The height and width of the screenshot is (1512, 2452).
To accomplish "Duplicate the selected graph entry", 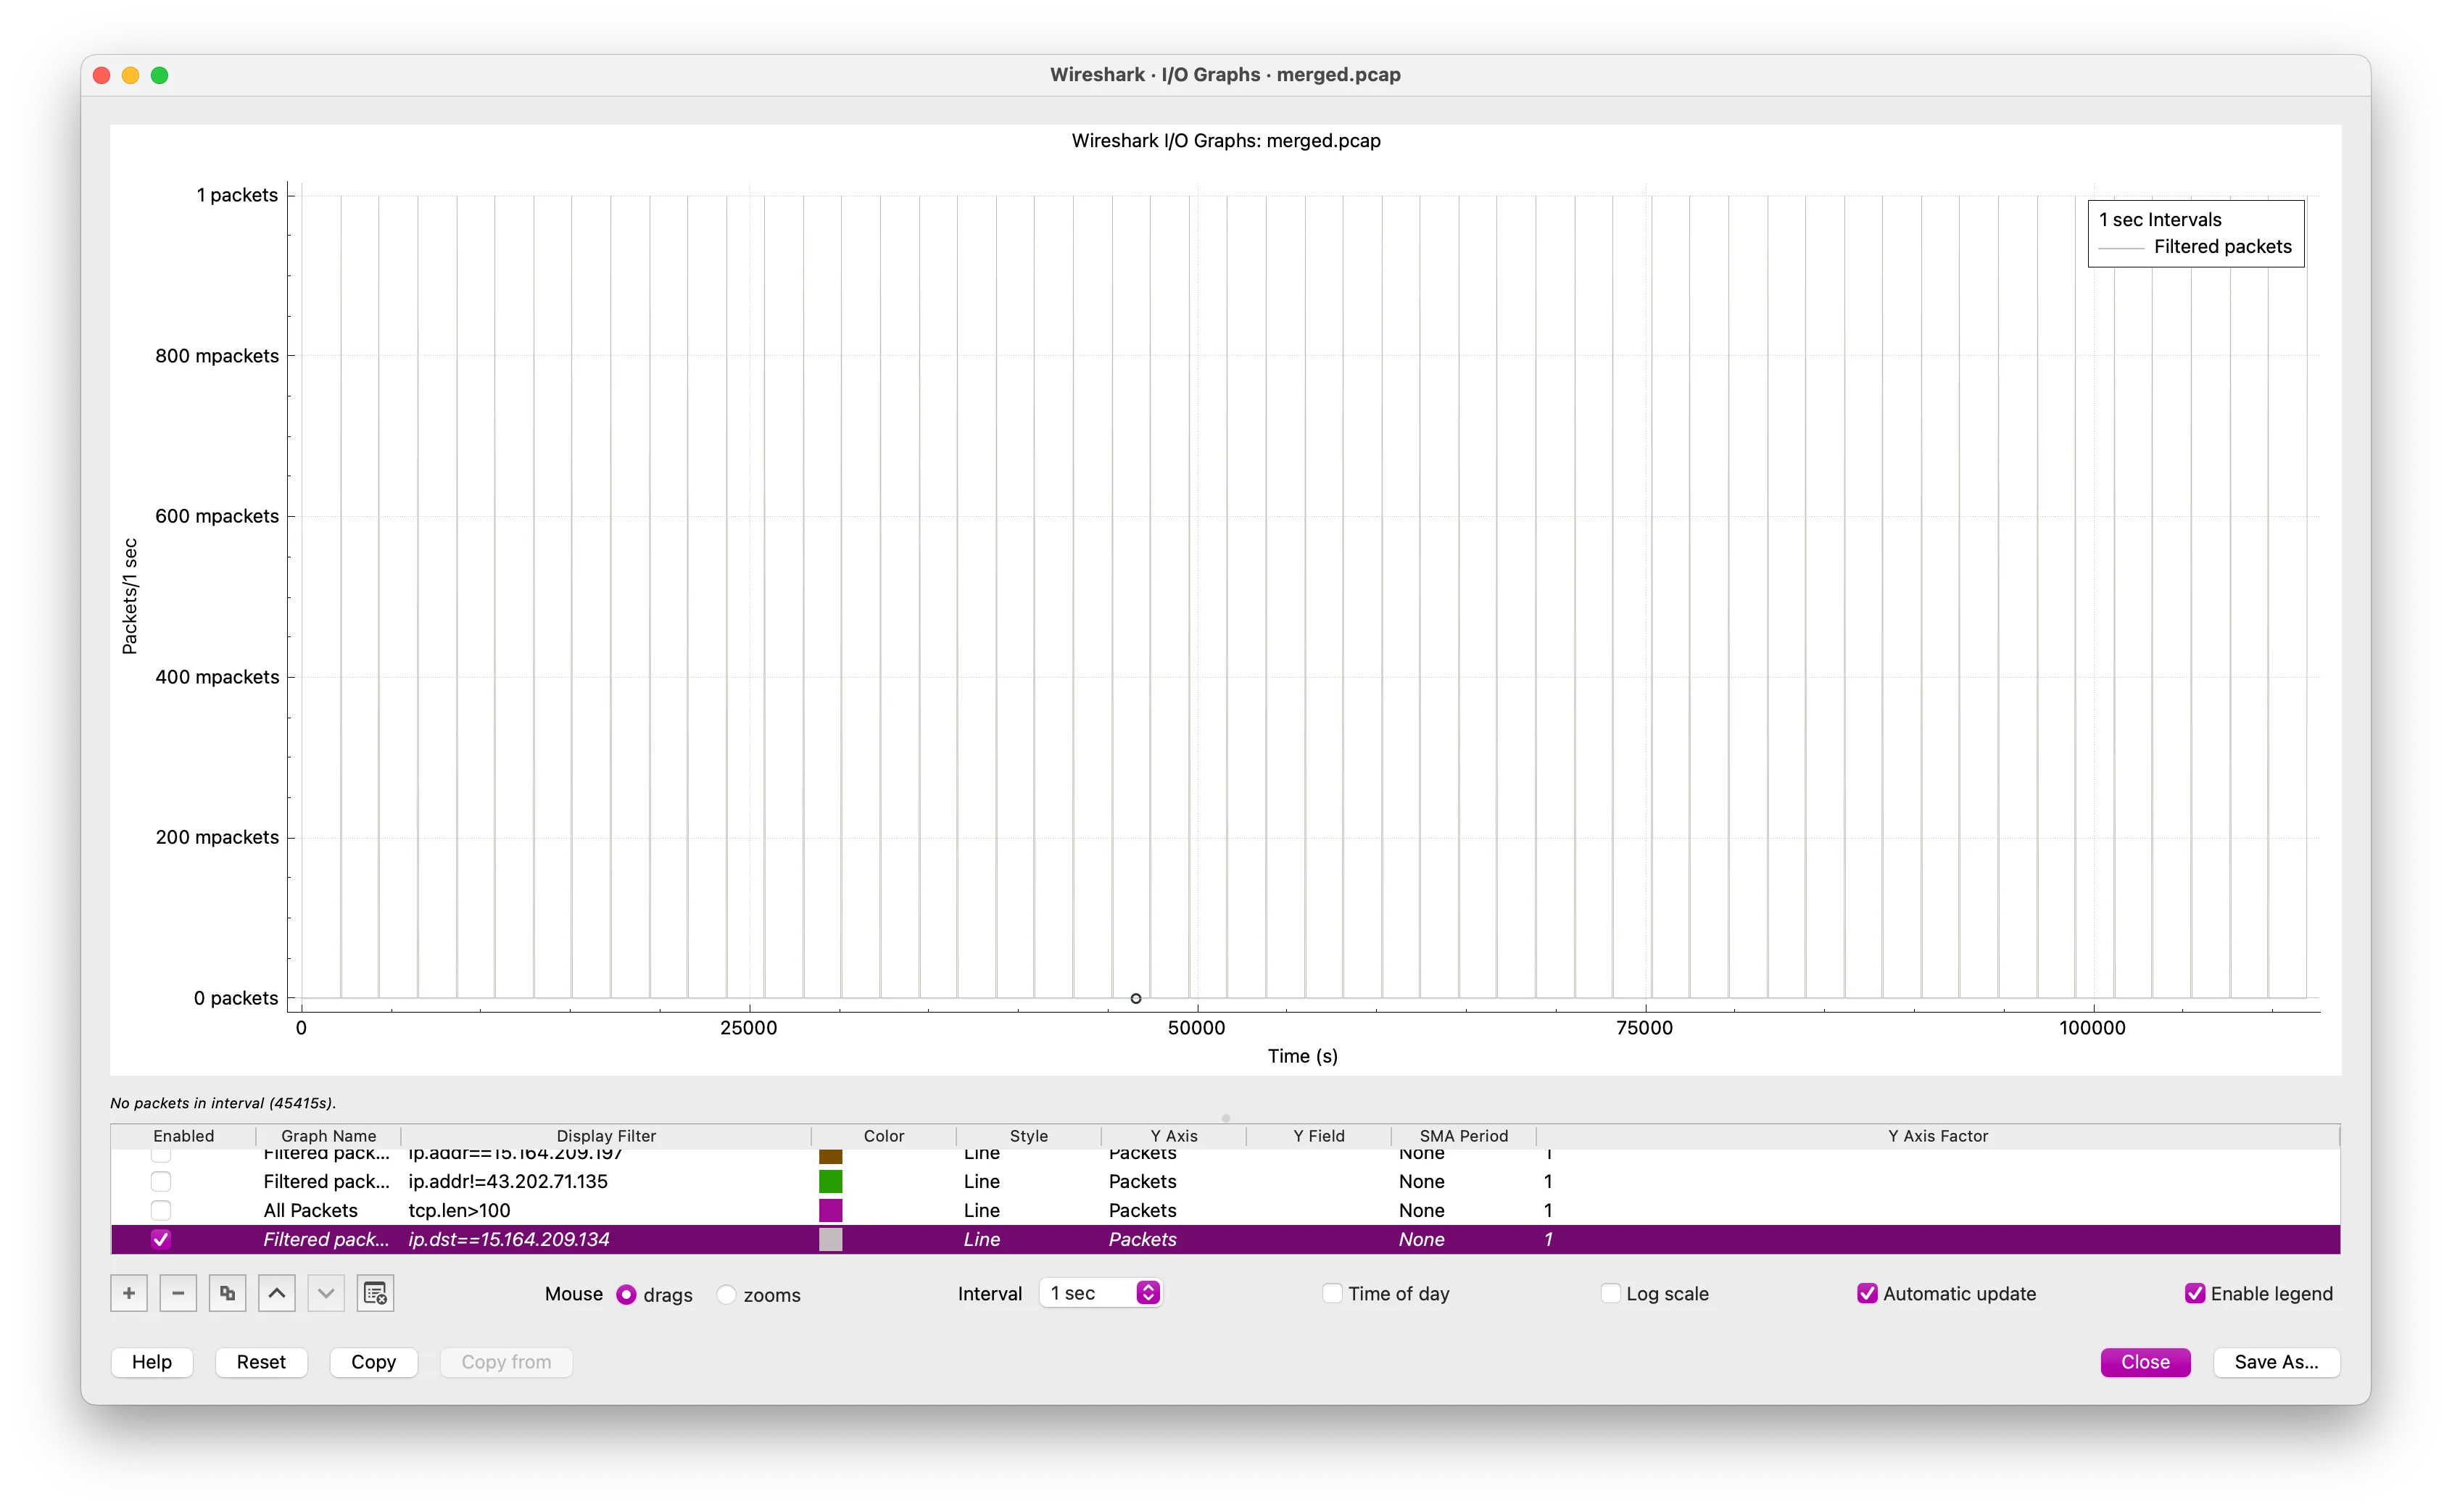I will pyautogui.click(x=227, y=1292).
